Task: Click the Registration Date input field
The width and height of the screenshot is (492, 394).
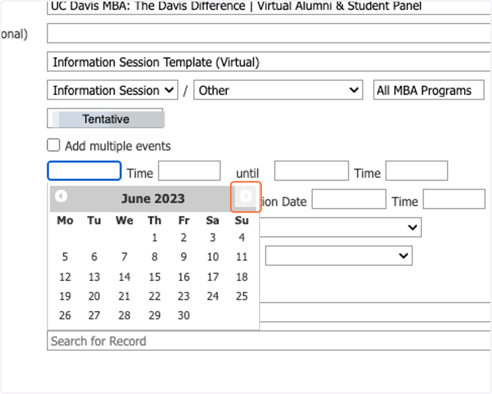Action: tap(349, 199)
